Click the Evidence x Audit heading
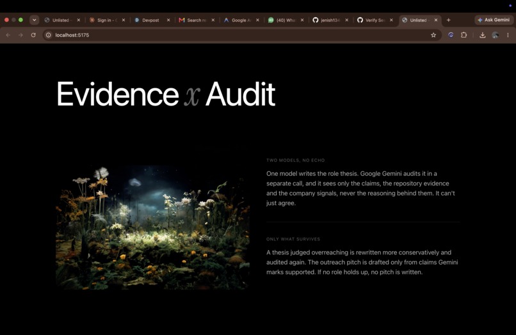Image resolution: width=516 pixels, height=335 pixels. (166, 94)
